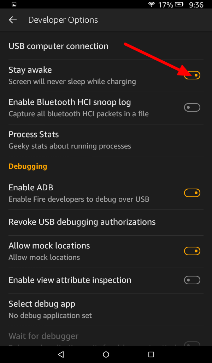The image size is (212, 363).
Task: Turn off the Enable ADB toggle
Action: (192, 193)
